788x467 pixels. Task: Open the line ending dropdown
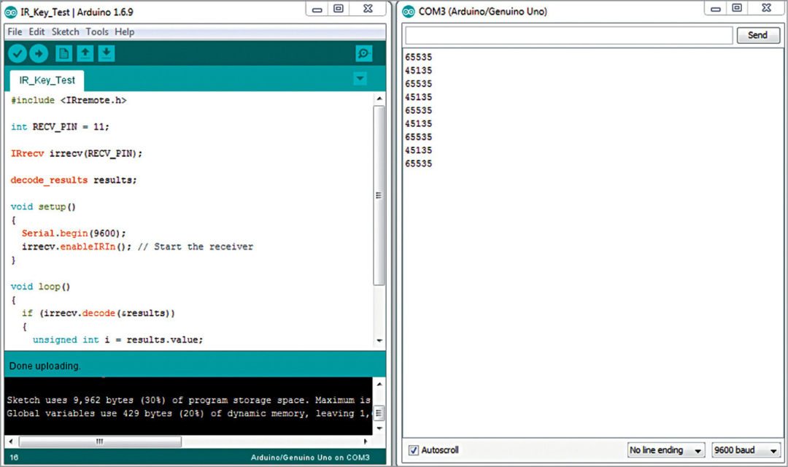pos(665,450)
